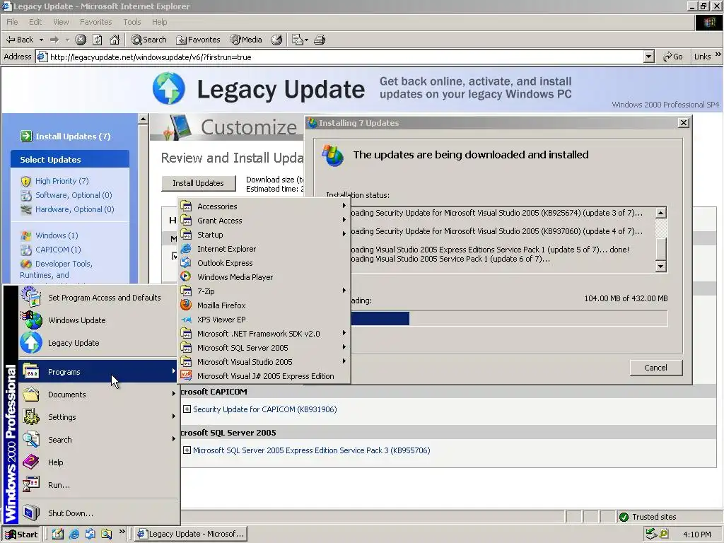Launch Mozilla Firefox from Programs menu
The image size is (724, 543).
tap(264, 305)
